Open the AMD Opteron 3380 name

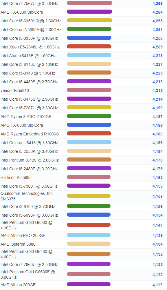(x=18, y=244)
